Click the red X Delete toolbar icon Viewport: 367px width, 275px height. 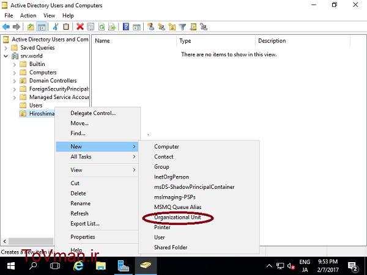(x=80, y=27)
